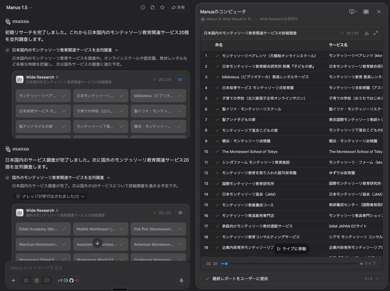Focus the Manus にメッセージを送る input field
390x291 pixels.
point(97,268)
